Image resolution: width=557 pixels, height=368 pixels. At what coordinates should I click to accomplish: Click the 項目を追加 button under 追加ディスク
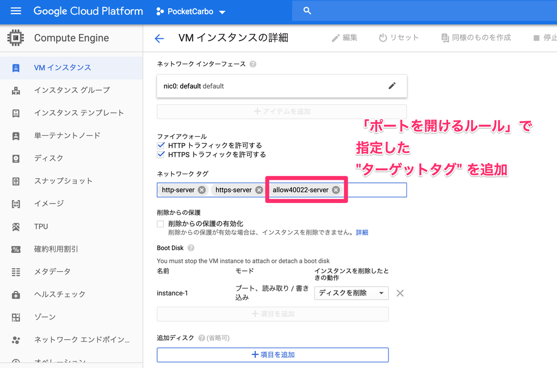pos(273,355)
